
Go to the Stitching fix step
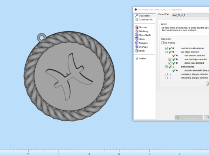coord(142,31)
